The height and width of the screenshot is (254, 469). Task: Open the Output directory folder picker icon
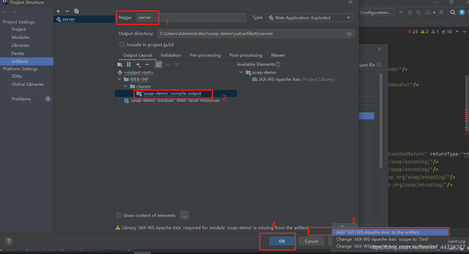(349, 34)
